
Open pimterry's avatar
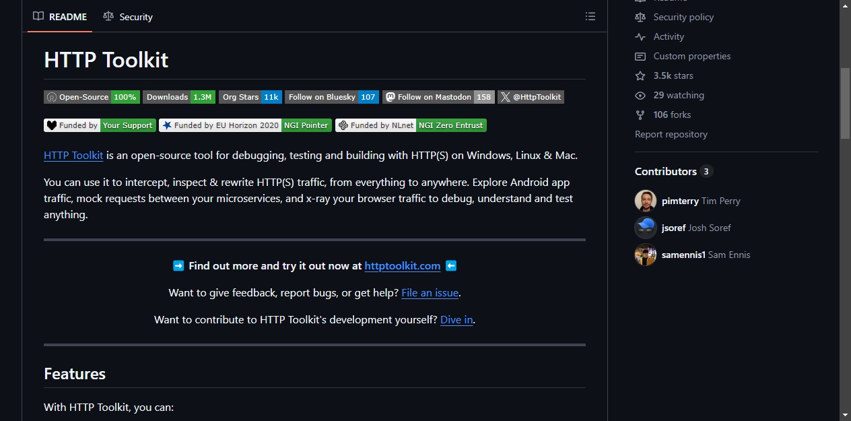646,201
